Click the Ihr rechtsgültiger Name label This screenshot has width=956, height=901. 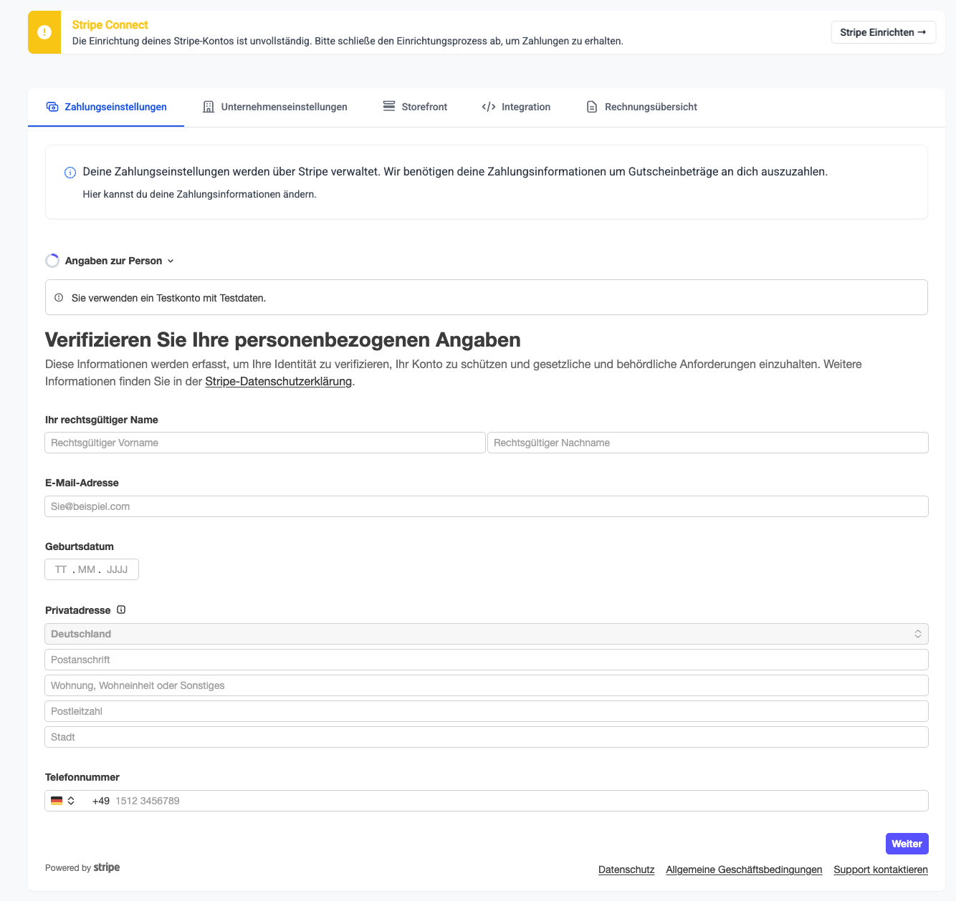102,420
